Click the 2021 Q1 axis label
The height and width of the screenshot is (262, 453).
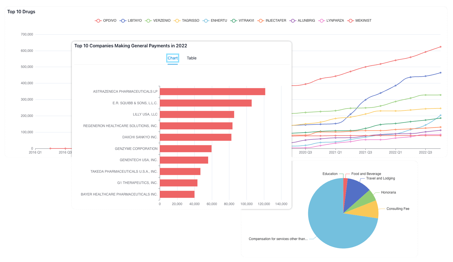coord(335,152)
